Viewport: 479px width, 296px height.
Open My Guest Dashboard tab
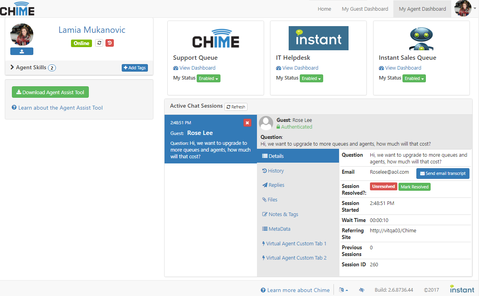coord(365,9)
